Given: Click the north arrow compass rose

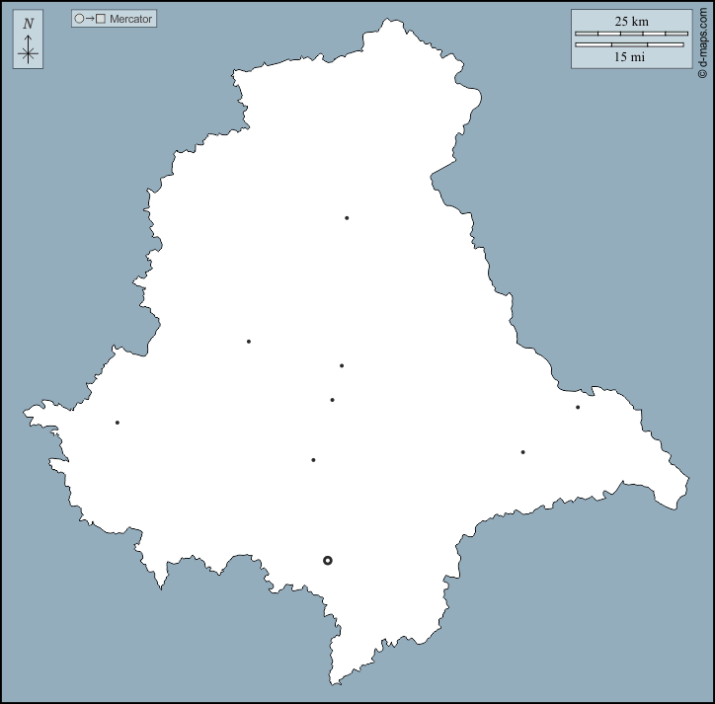Looking at the screenshot, I should click(28, 51).
